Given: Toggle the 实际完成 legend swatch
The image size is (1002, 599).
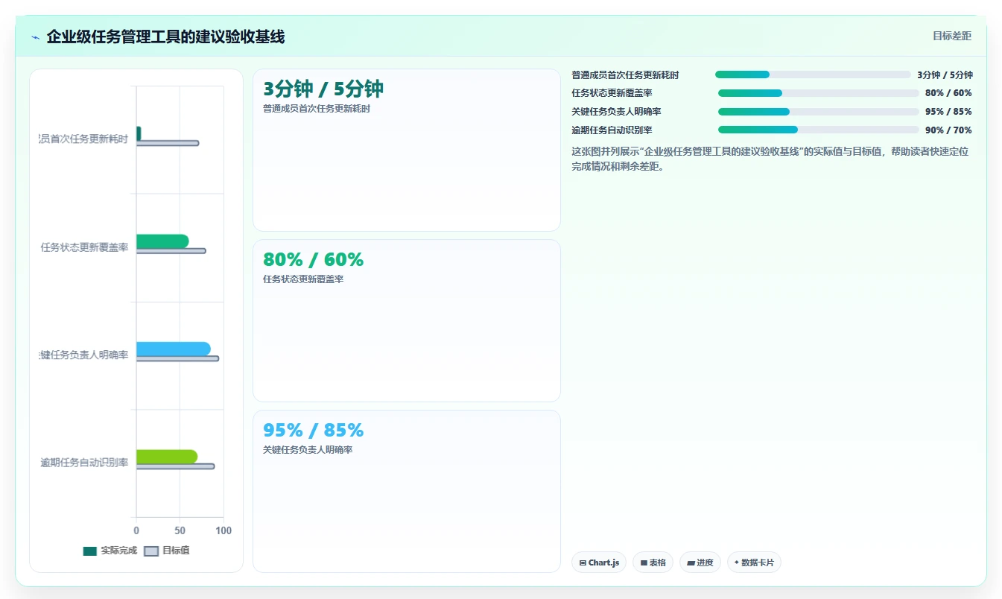Looking at the screenshot, I should pos(90,551).
